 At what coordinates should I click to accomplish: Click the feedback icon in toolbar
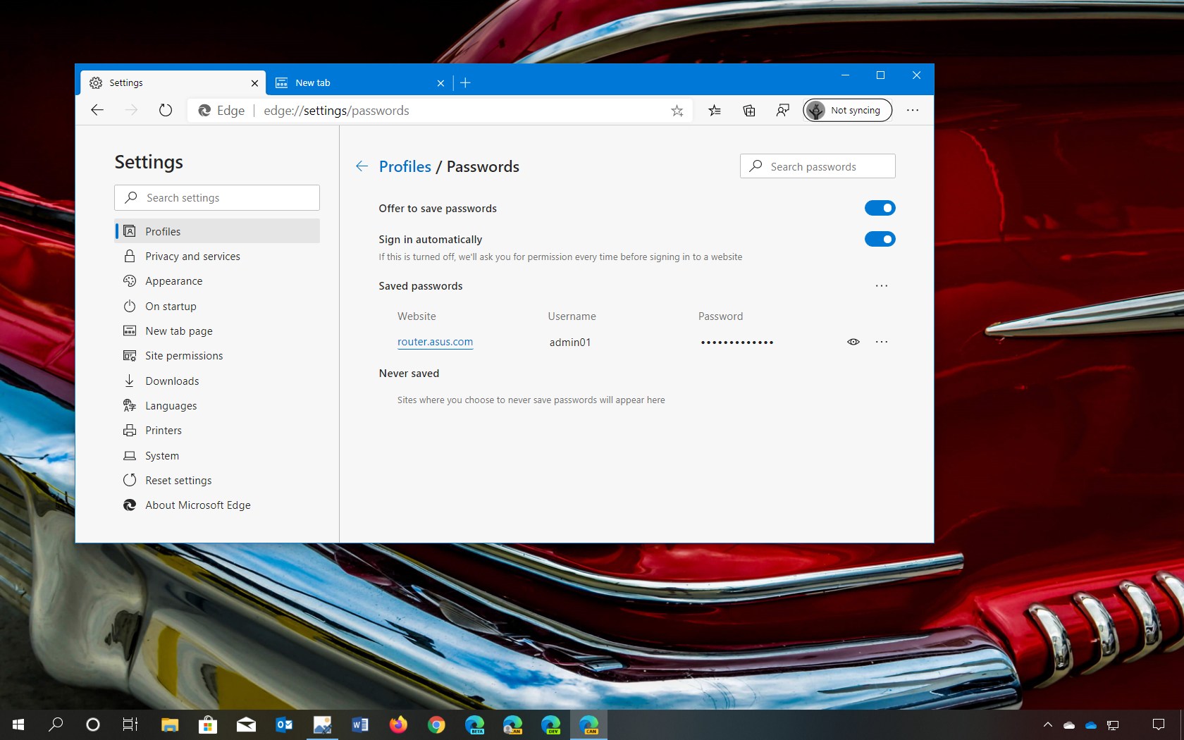[782, 110]
